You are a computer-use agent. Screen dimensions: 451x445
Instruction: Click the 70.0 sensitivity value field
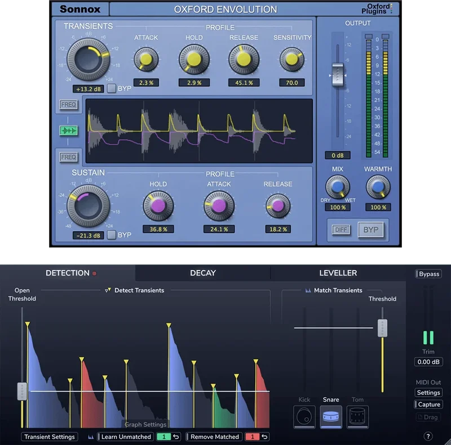292,83
